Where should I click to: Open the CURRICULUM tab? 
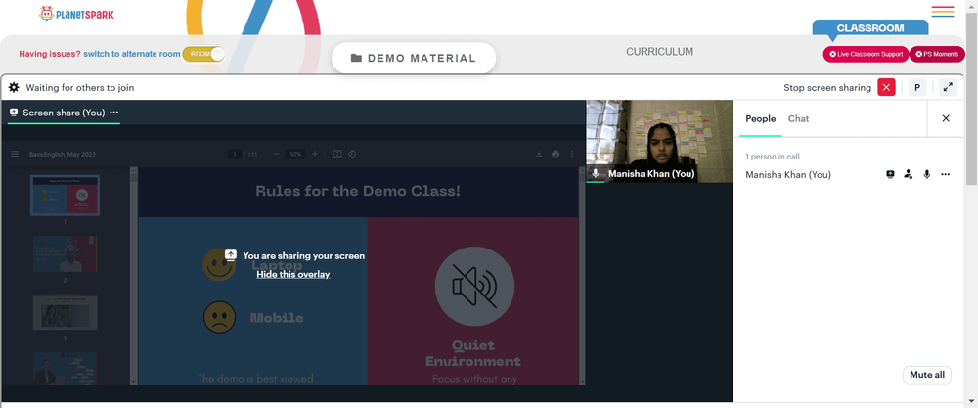(x=659, y=52)
